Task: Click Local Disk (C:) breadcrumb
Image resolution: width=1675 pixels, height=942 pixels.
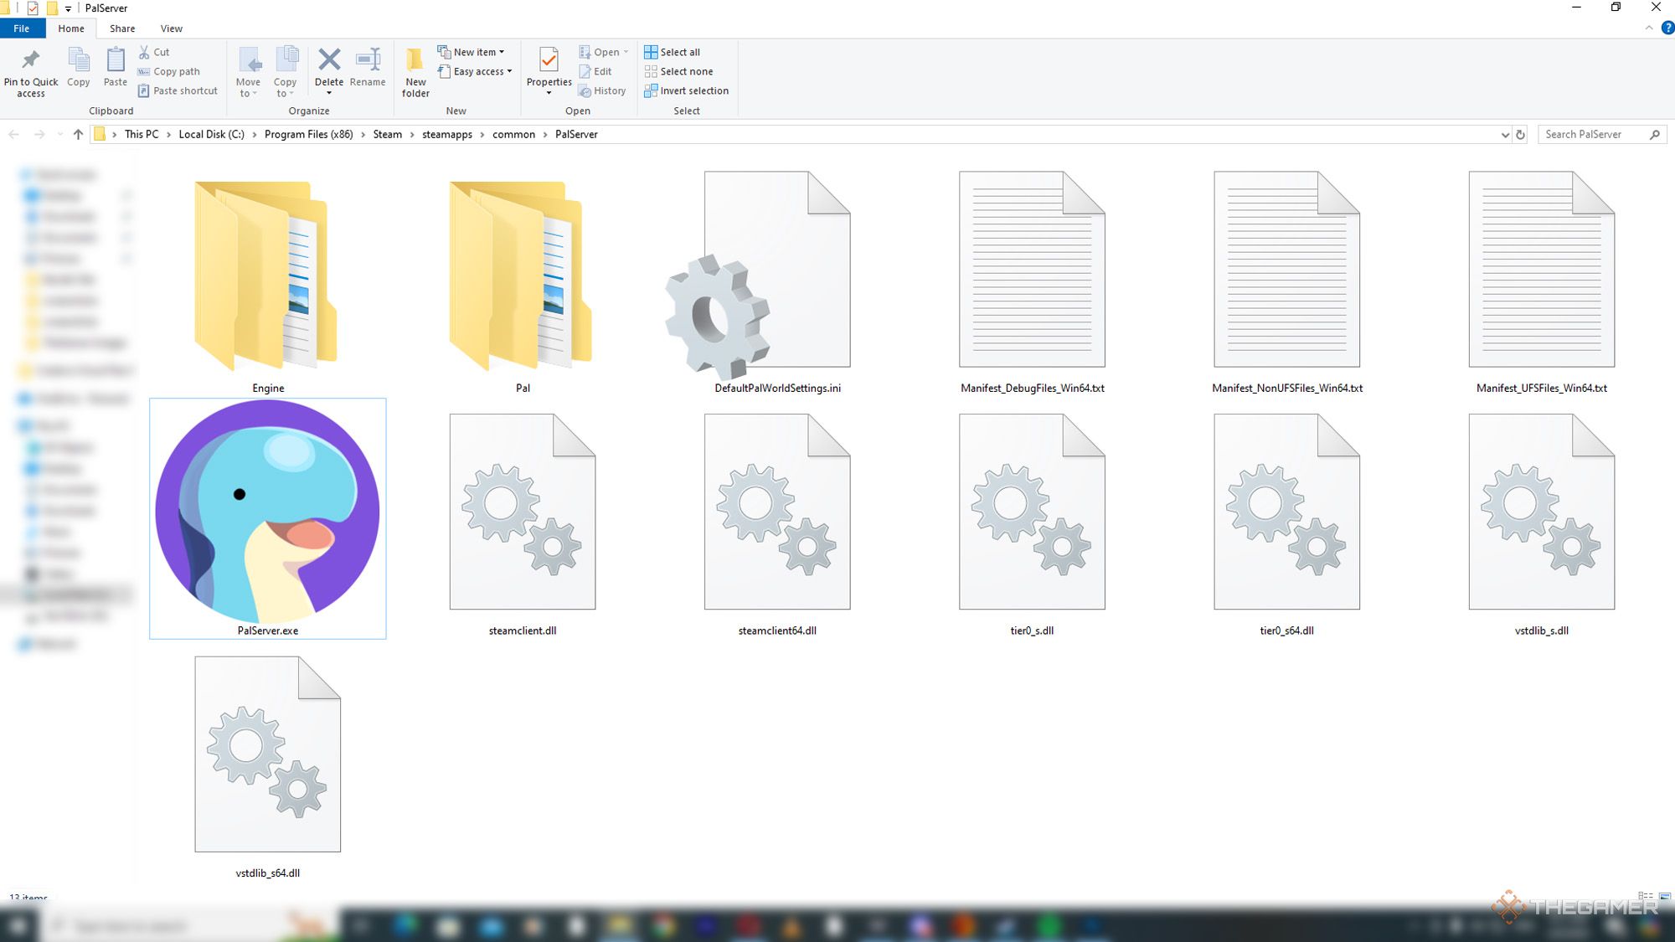Action: point(212,134)
